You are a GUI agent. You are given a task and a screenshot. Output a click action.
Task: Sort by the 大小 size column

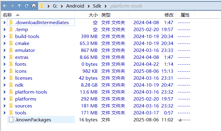93,15
